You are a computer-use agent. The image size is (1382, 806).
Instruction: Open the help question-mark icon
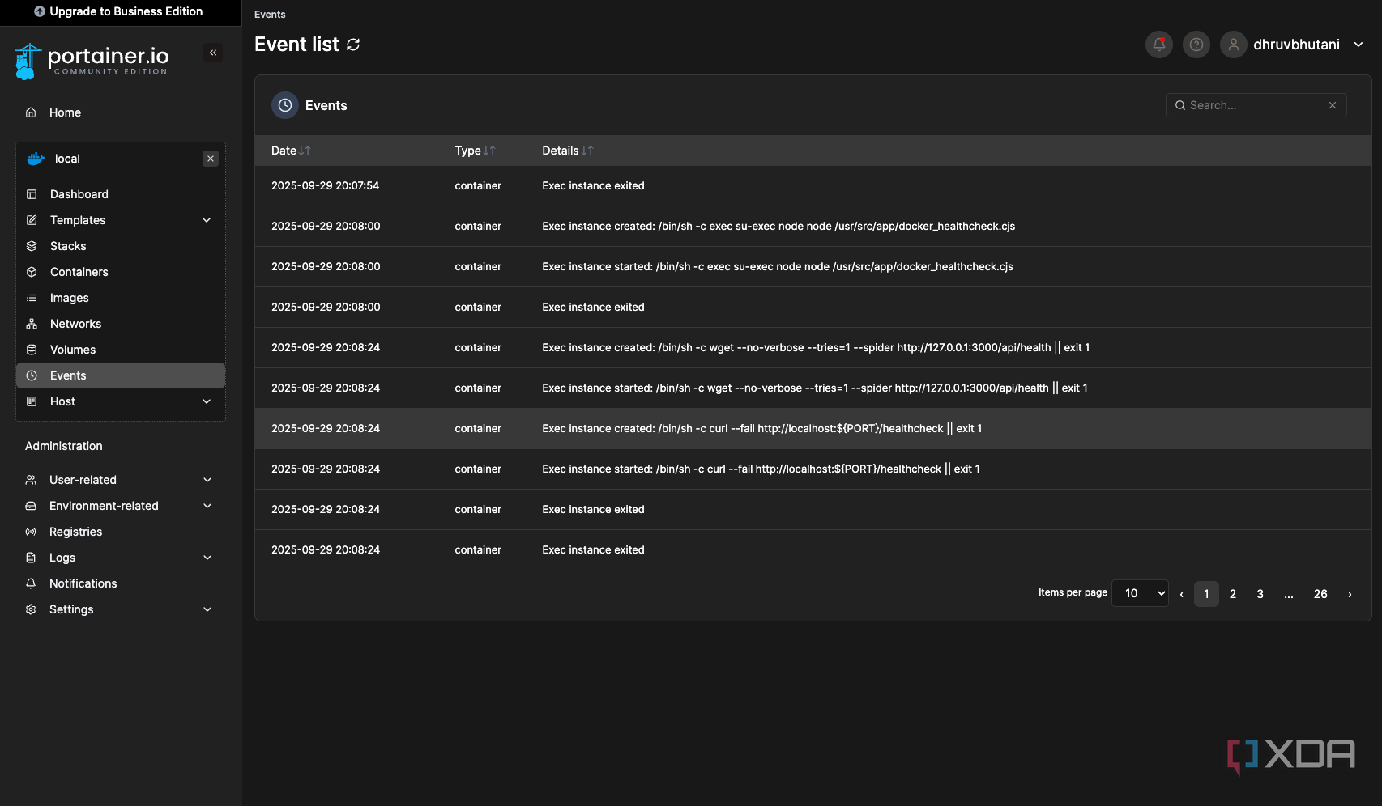pos(1196,45)
